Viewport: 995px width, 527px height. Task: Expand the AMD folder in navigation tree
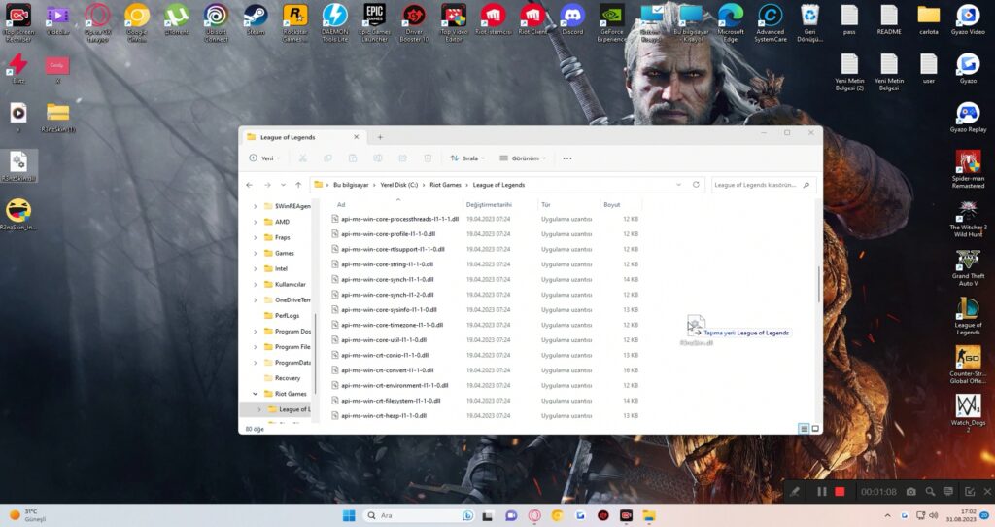tap(256, 223)
